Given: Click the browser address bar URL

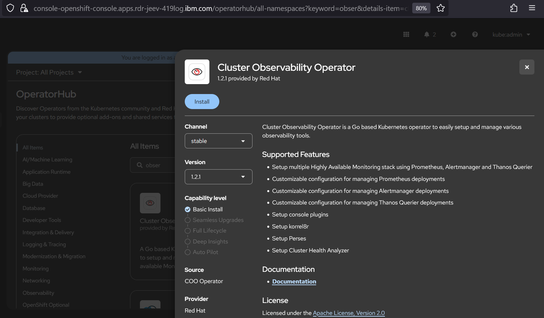Looking at the screenshot, I should [x=221, y=8].
